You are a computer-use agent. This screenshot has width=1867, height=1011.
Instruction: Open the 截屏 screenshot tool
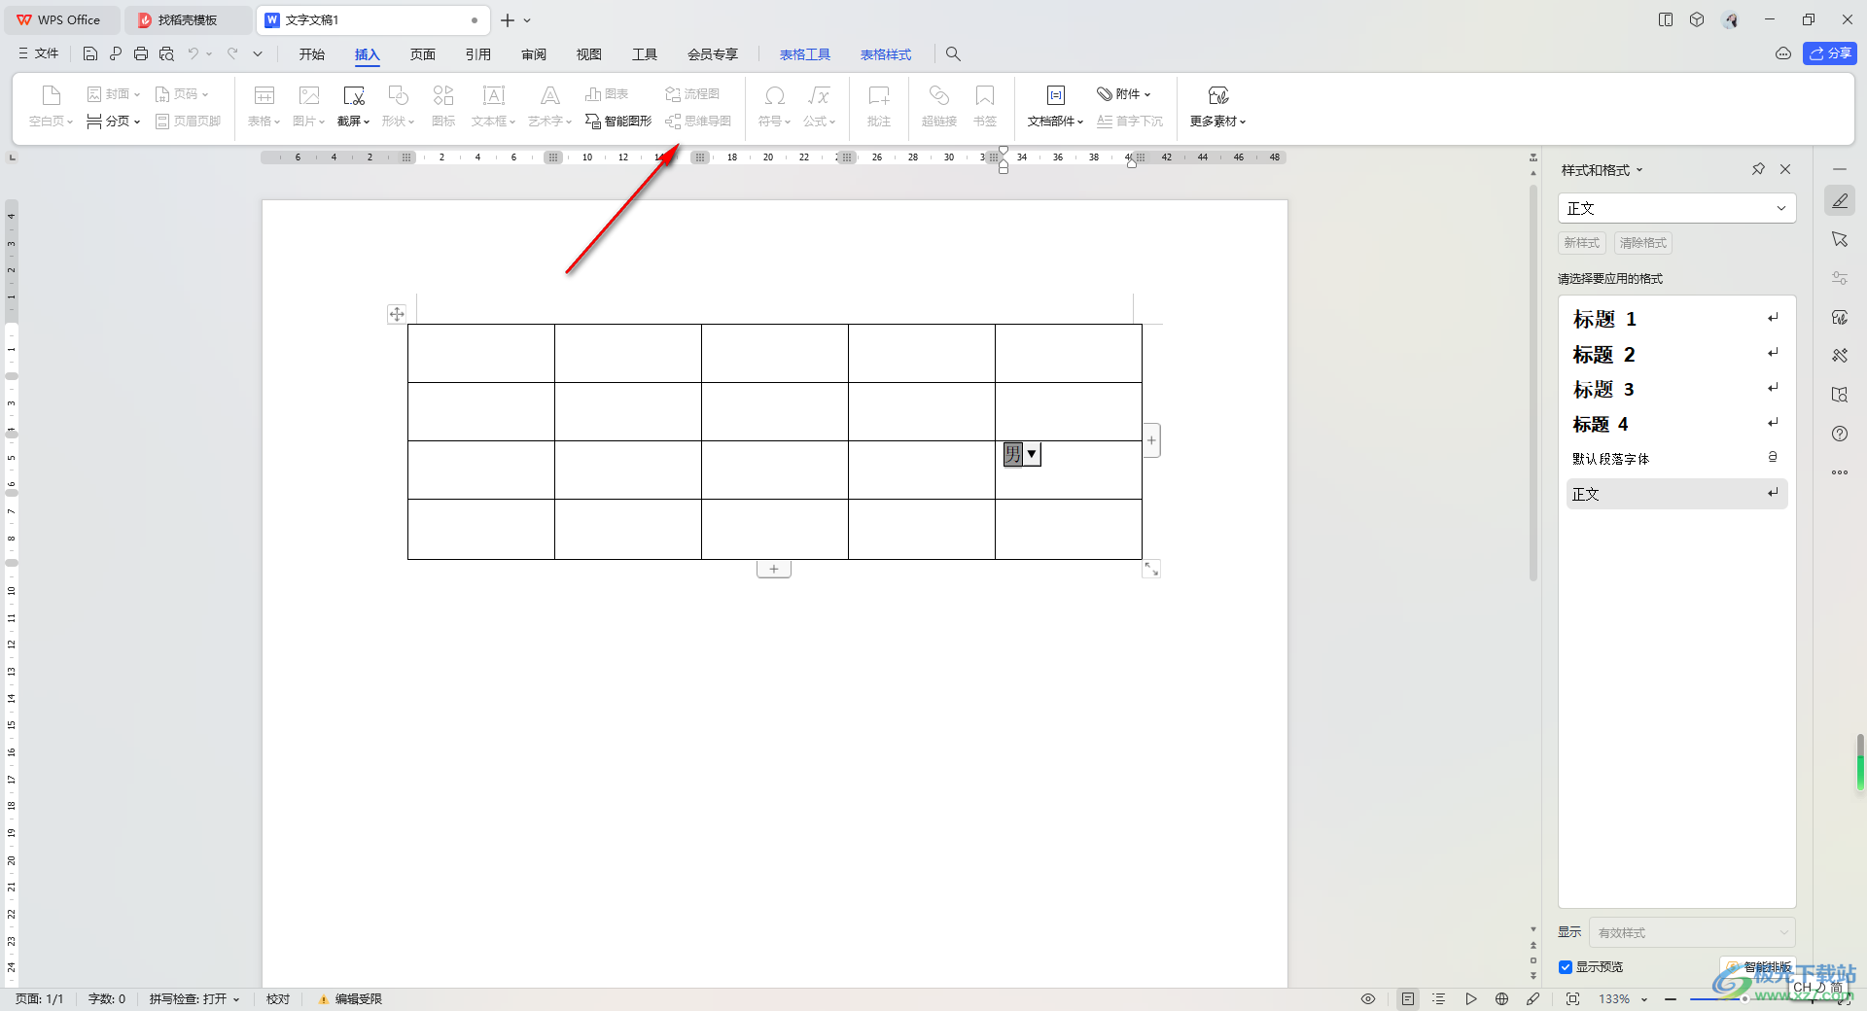tap(354, 106)
